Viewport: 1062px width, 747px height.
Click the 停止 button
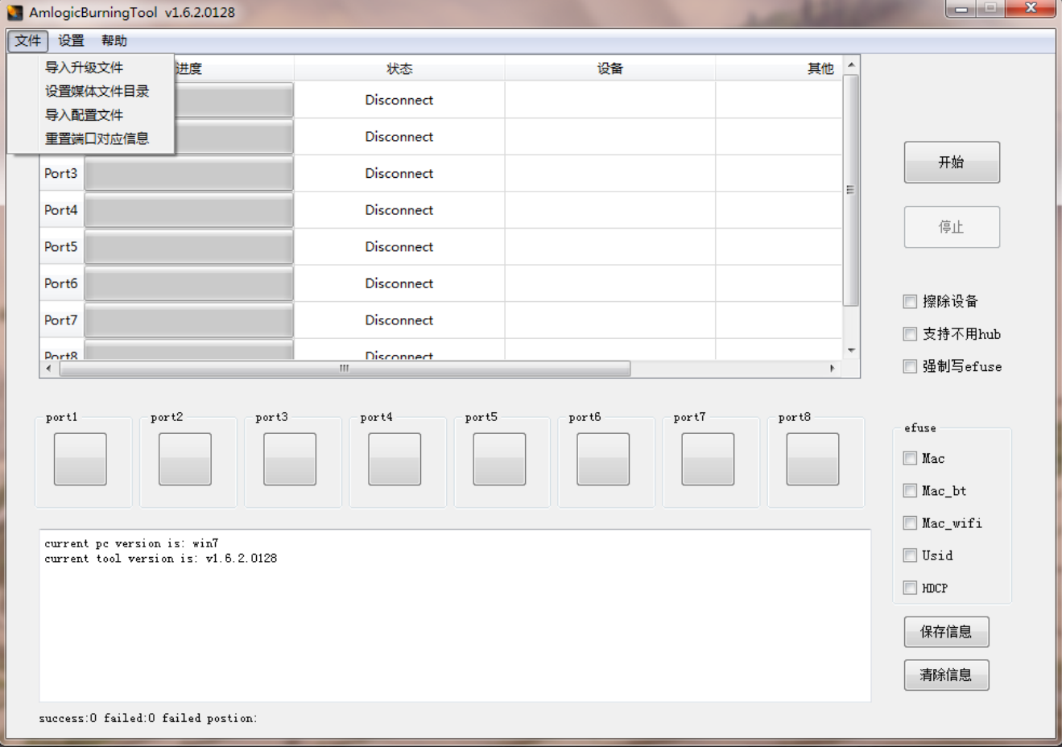(952, 227)
